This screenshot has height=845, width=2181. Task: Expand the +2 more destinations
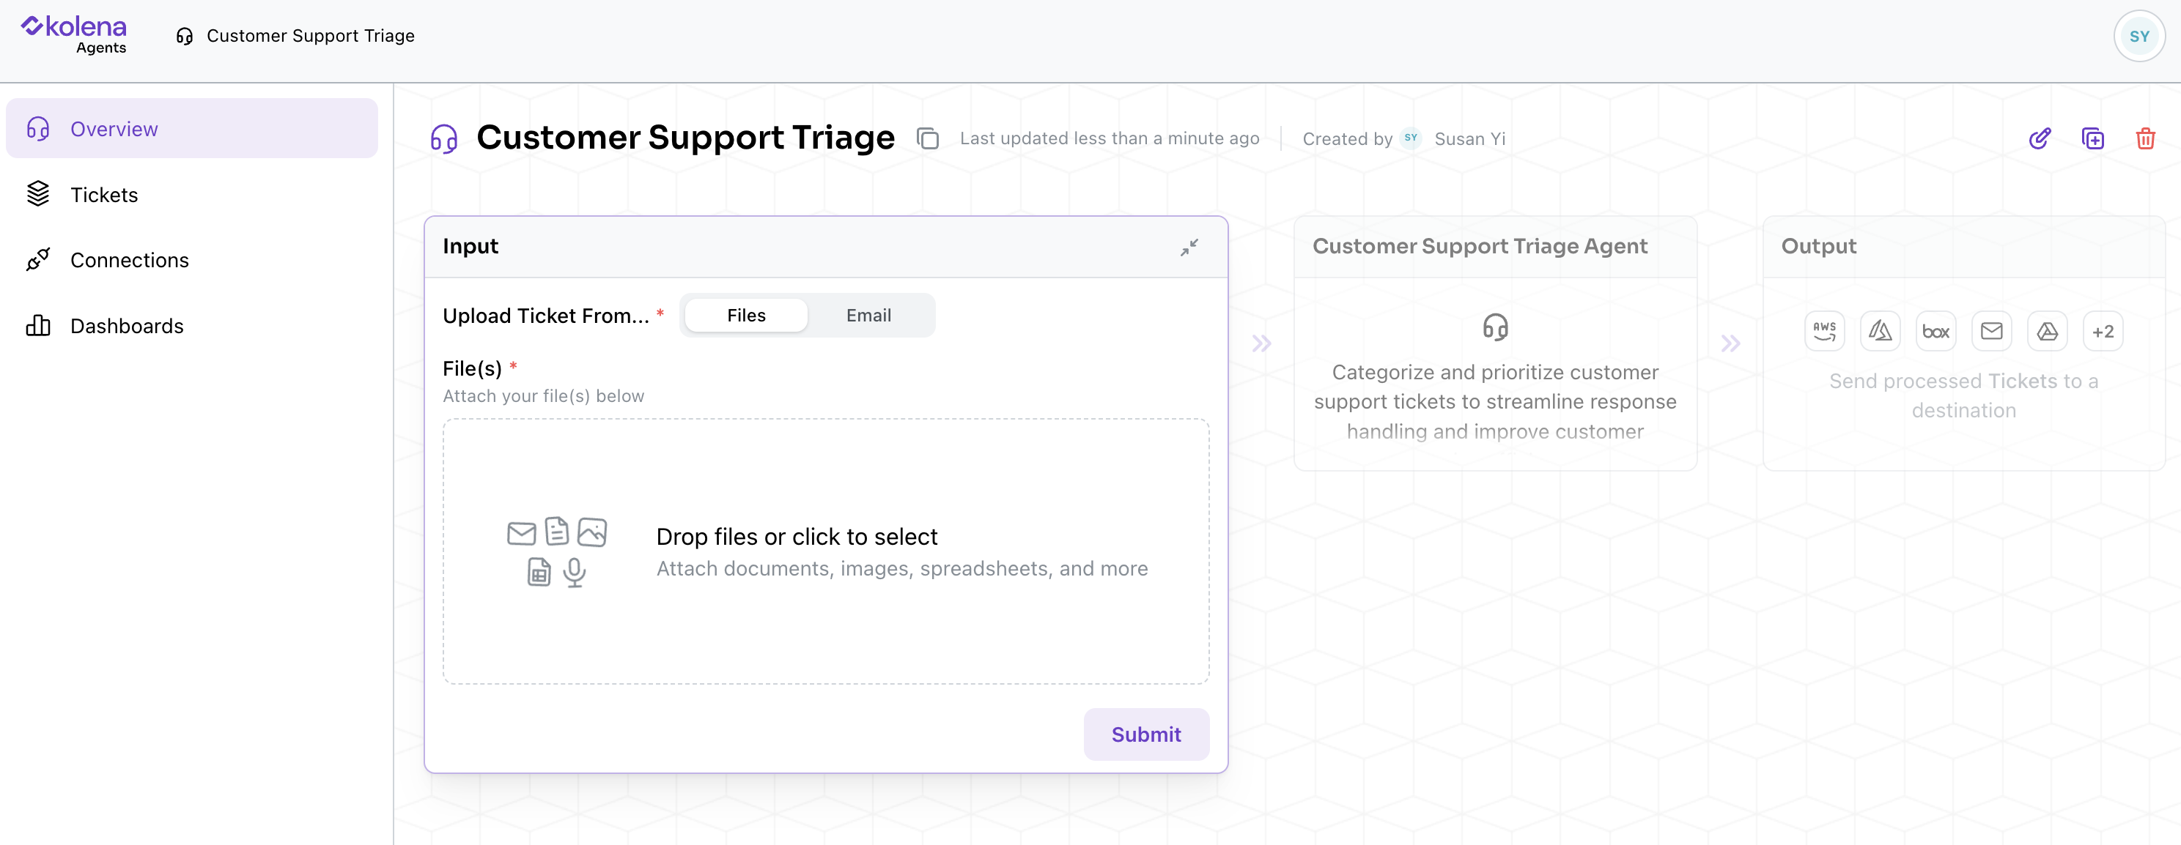pos(2103,332)
